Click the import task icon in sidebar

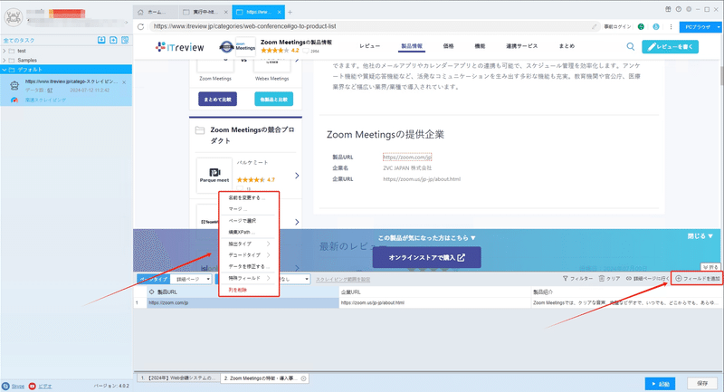click(x=101, y=40)
